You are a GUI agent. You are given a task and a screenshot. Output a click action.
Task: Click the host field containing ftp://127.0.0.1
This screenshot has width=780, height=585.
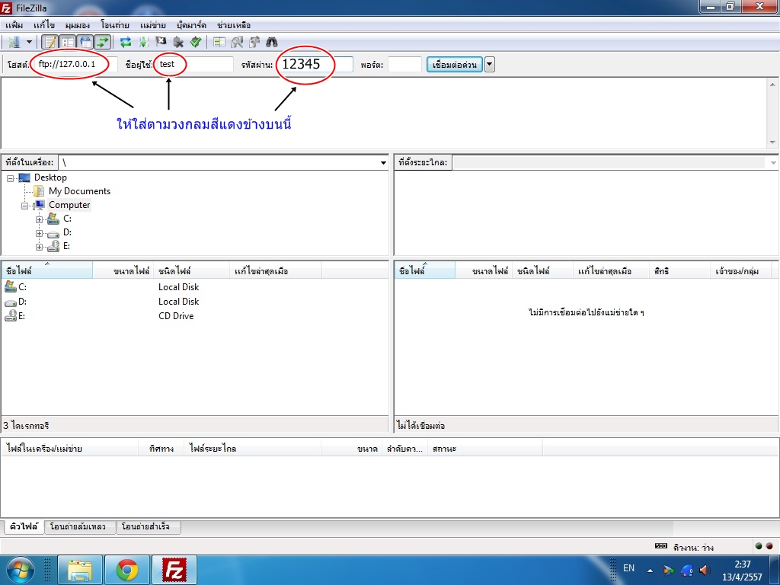tap(75, 64)
